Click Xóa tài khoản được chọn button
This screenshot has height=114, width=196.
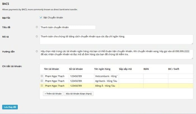coord(79,94)
